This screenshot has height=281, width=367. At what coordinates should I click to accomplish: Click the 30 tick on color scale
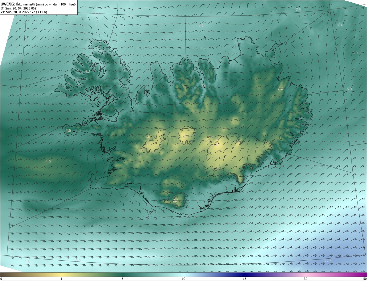306,279
